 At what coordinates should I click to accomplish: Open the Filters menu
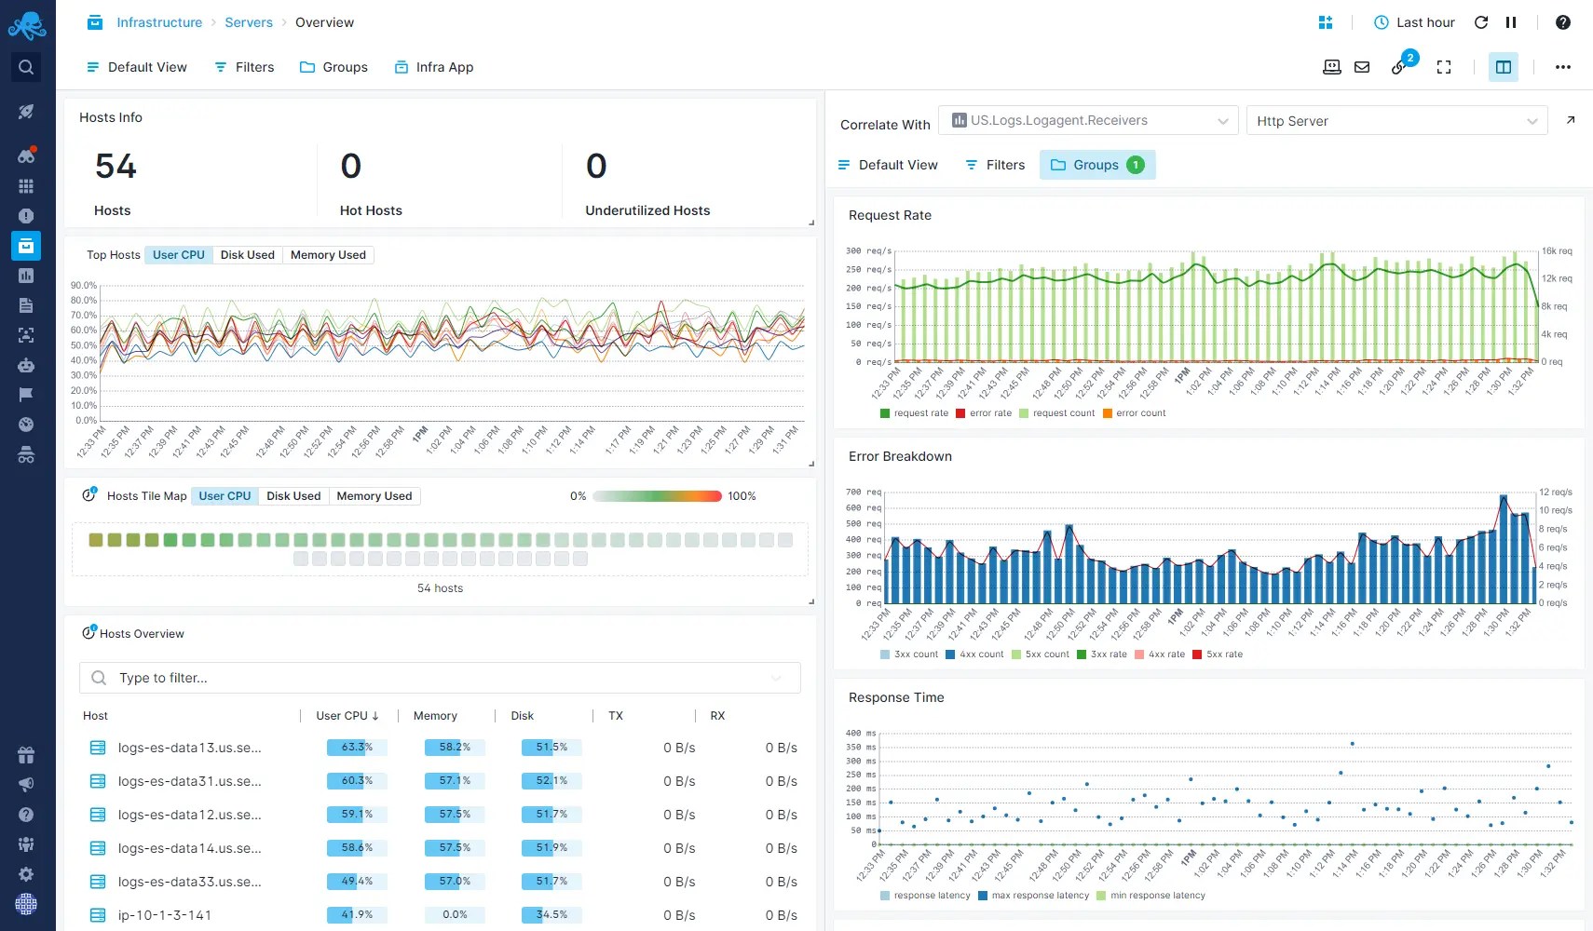coord(243,67)
